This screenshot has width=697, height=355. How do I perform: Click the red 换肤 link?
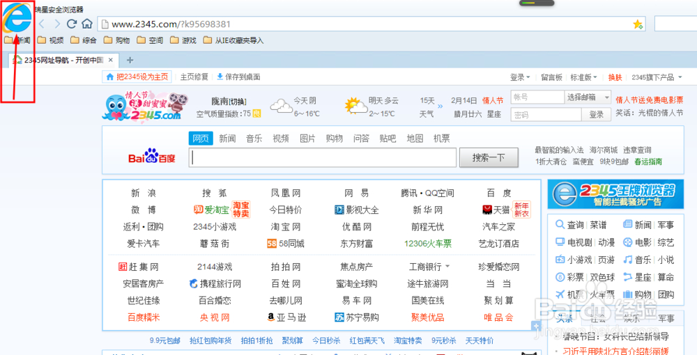click(615, 77)
